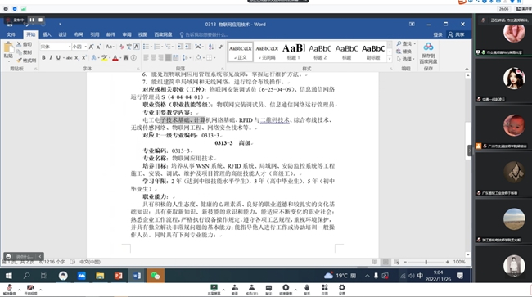Toggle strikethrough (abc) formatting
Viewport: 532px width, 297px height.
(x=70, y=58)
